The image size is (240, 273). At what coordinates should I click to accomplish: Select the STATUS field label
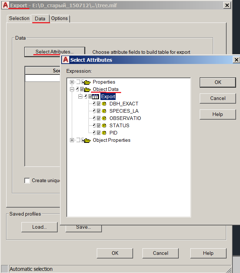click(119, 125)
